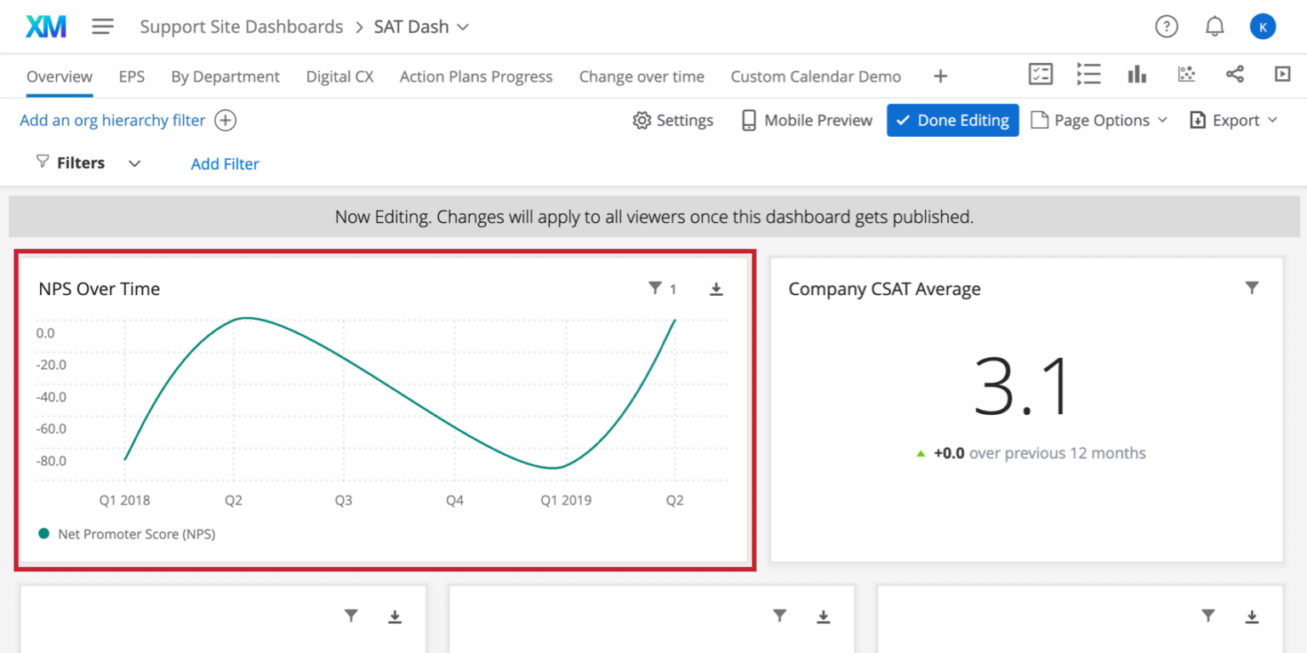Open the filter icon on Company CSAT Average widget
The image size is (1307, 653).
point(1252,288)
